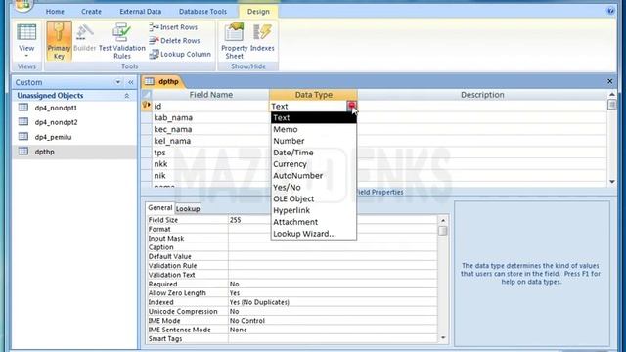Run Test Validation Rules
The width and height of the screenshot is (626, 352).
[x=121, y=41]
